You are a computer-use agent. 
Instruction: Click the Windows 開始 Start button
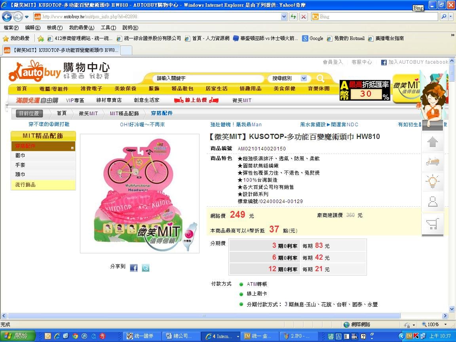(18, 336)
